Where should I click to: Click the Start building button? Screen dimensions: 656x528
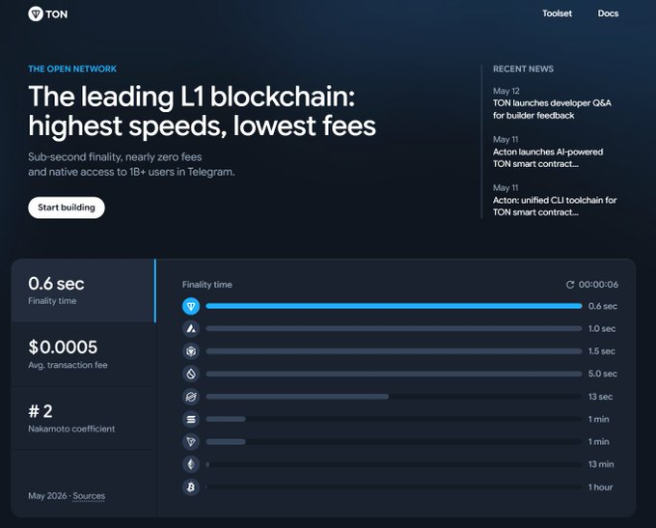click(x=67, y=208)
